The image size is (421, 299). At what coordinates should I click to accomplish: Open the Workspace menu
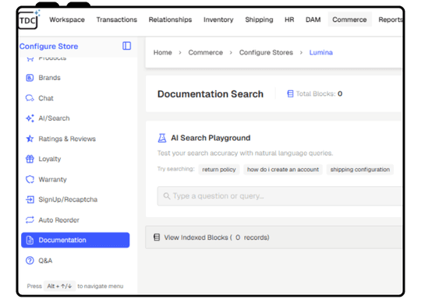point(67,19)
